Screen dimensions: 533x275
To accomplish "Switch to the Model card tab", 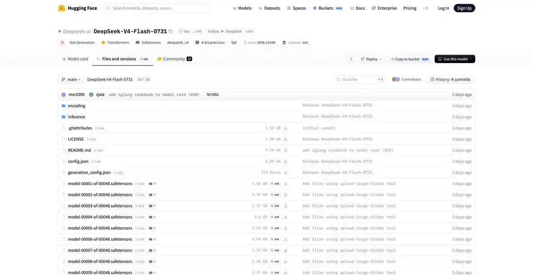I will [x=75, y=59].
